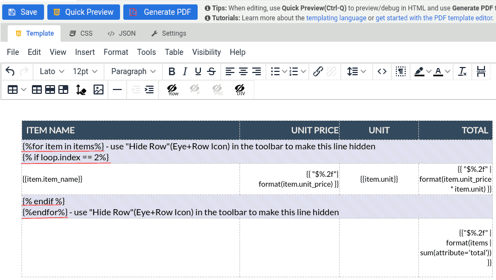The width and height of the screenshot is (496, 280).
Task: Switch to the Settings tab
Action: tap(168, 33)
